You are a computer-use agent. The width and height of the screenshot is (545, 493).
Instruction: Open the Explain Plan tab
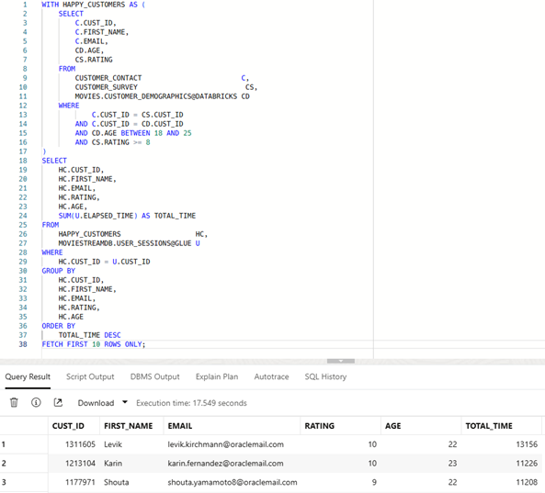217,376
